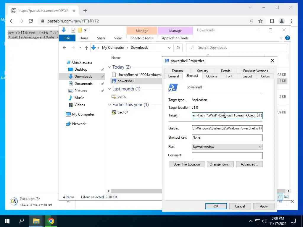Switch to the Security tab
This screenshot has height=227, width=303.
coord(202,71)
